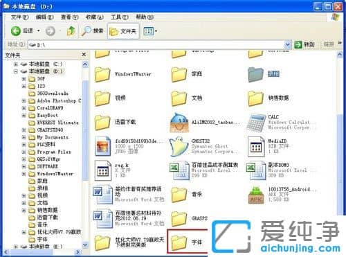
Task: Click the file view scroll-up arrow
Action: point(340,55)
